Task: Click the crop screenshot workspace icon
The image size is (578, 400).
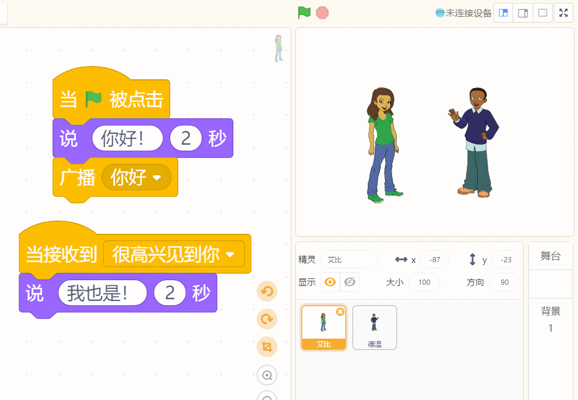Action: [x=267, y=347]
